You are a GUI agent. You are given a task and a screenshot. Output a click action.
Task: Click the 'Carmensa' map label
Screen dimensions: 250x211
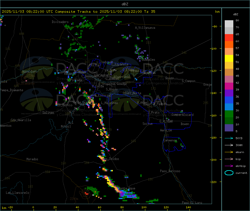point(170,141)
